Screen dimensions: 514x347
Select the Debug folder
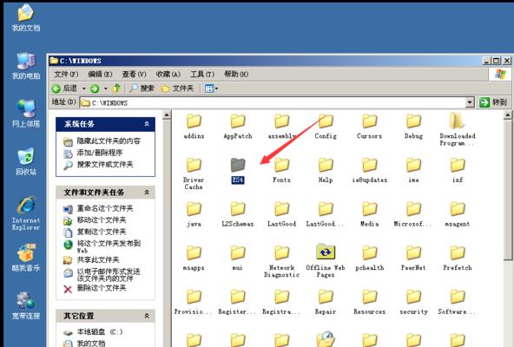(x=413, y=126)
